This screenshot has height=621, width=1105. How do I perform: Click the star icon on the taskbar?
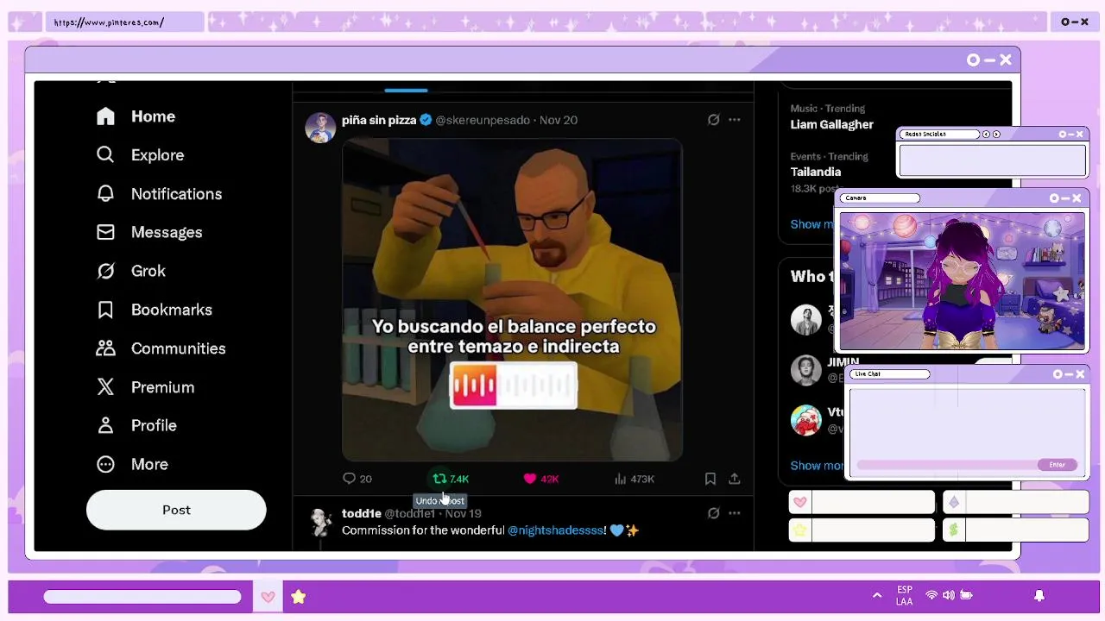pyautogui.click(x=298, y=597)
